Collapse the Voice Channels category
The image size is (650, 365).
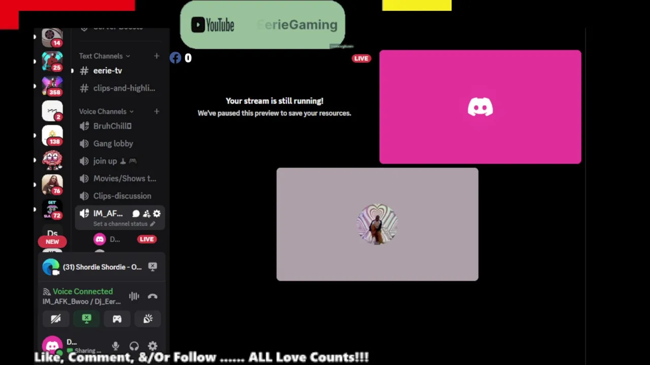(x=106, y=112)
